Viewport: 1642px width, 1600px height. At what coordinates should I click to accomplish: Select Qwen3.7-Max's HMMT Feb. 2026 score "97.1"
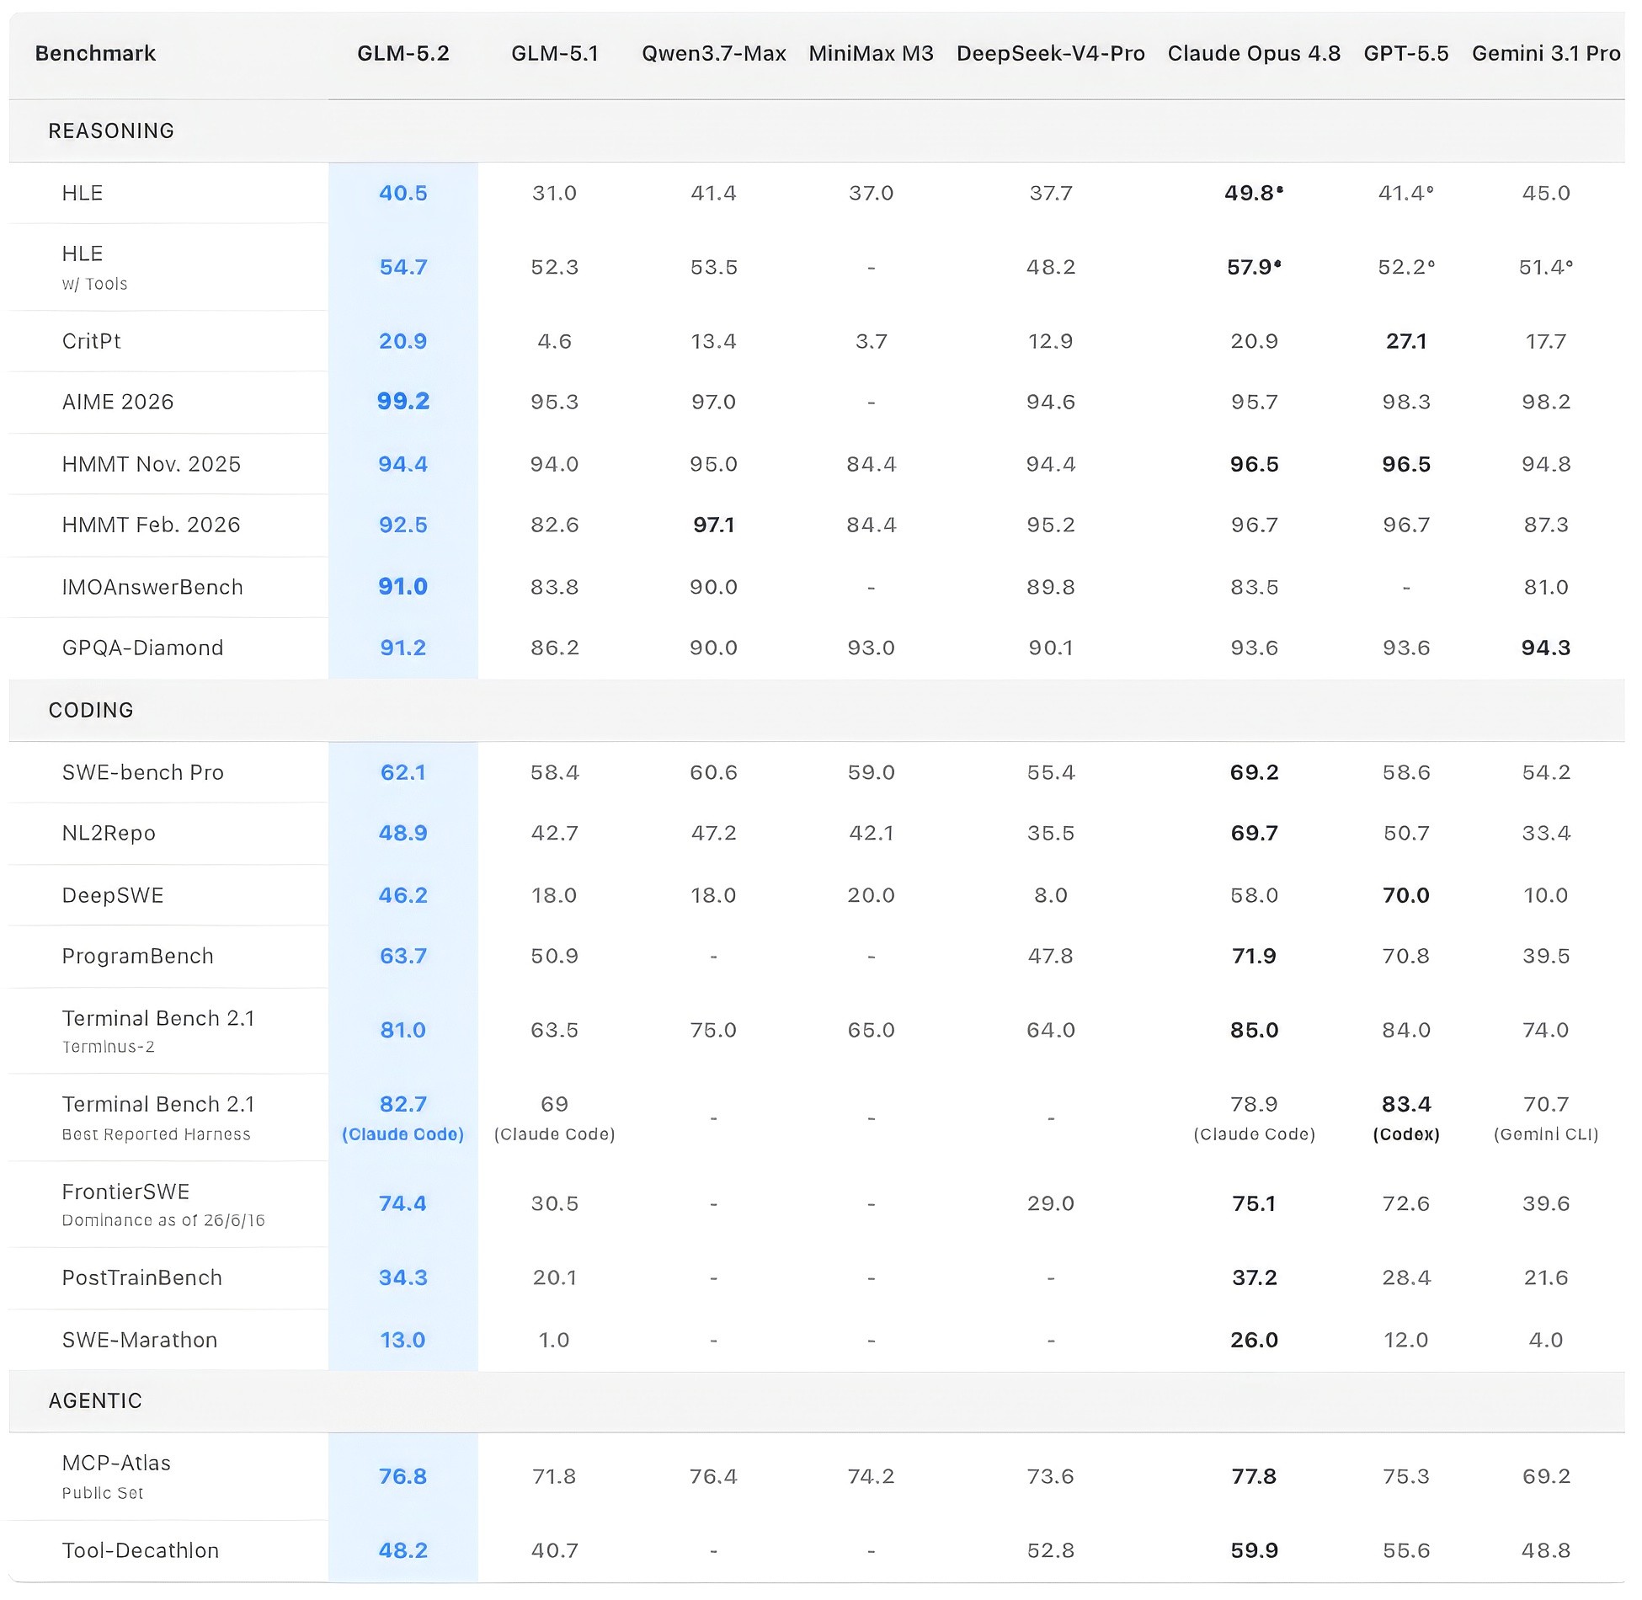pos(714,525)
